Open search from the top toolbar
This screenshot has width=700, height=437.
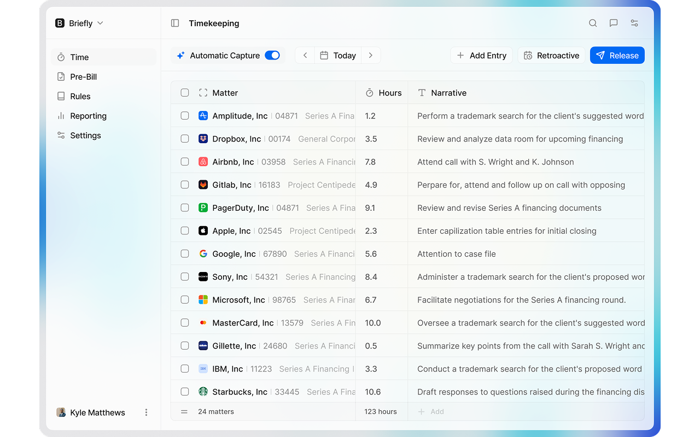[x=593, y=23]
